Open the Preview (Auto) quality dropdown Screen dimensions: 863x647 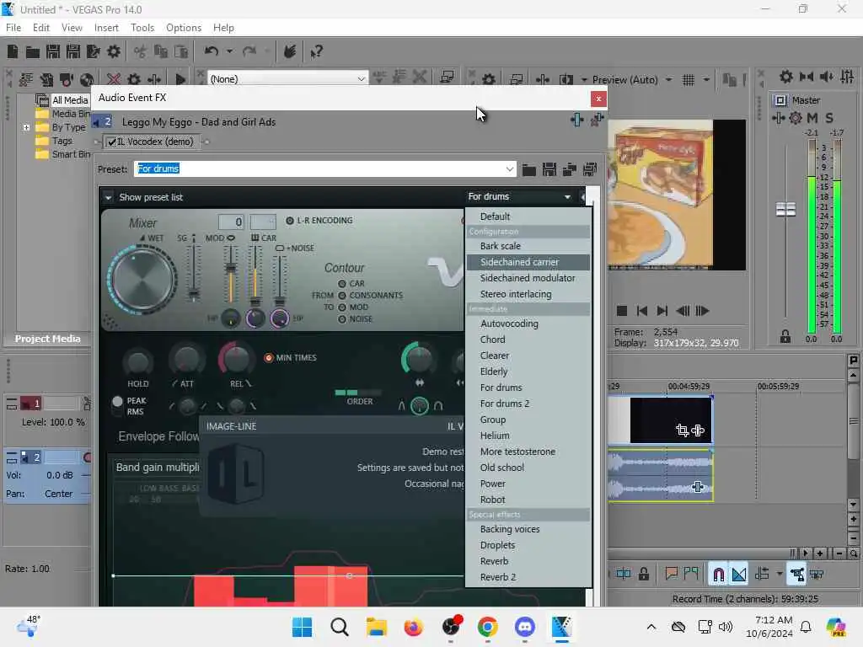668,80
